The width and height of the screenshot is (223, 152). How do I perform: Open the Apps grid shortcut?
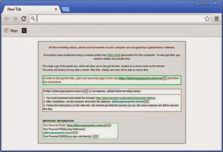pyautogui.click(x=6, y=30)
